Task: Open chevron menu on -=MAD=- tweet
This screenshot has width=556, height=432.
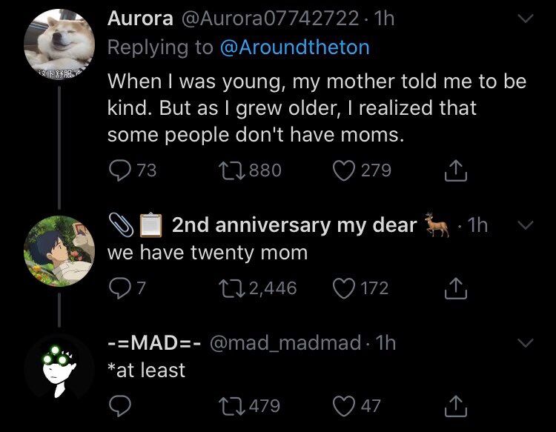Action: (x=525, y=342)
